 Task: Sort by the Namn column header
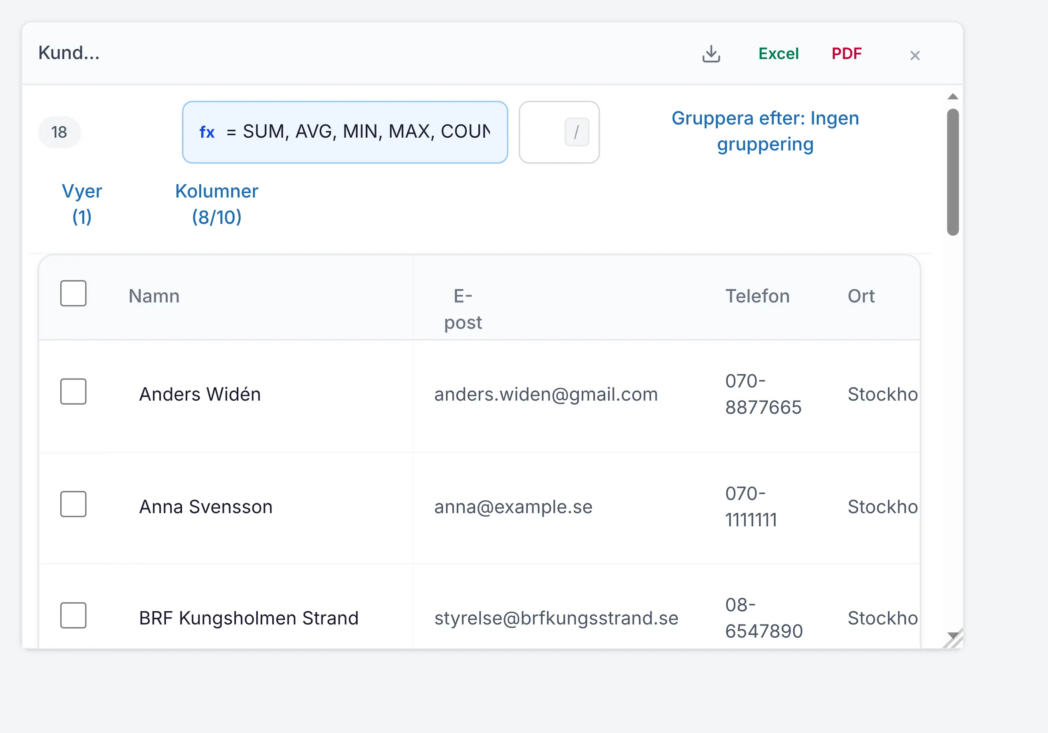154,296
